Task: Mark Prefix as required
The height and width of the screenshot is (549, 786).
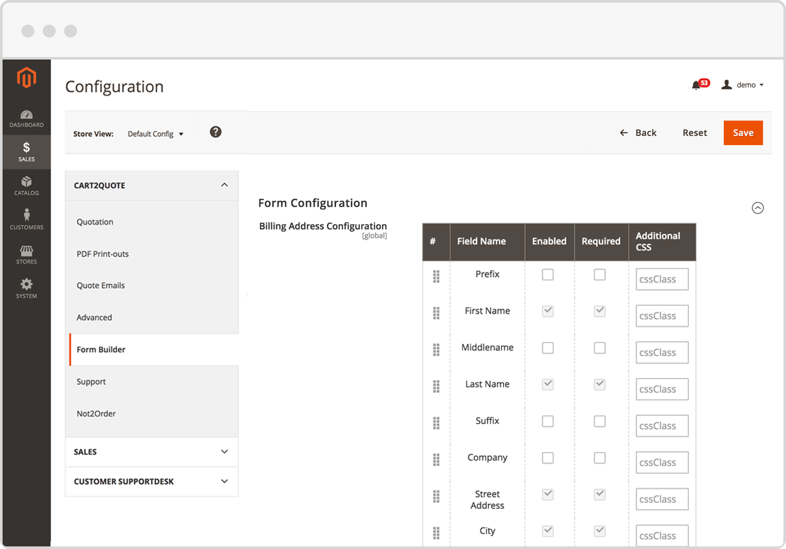Action: [600, 274]
